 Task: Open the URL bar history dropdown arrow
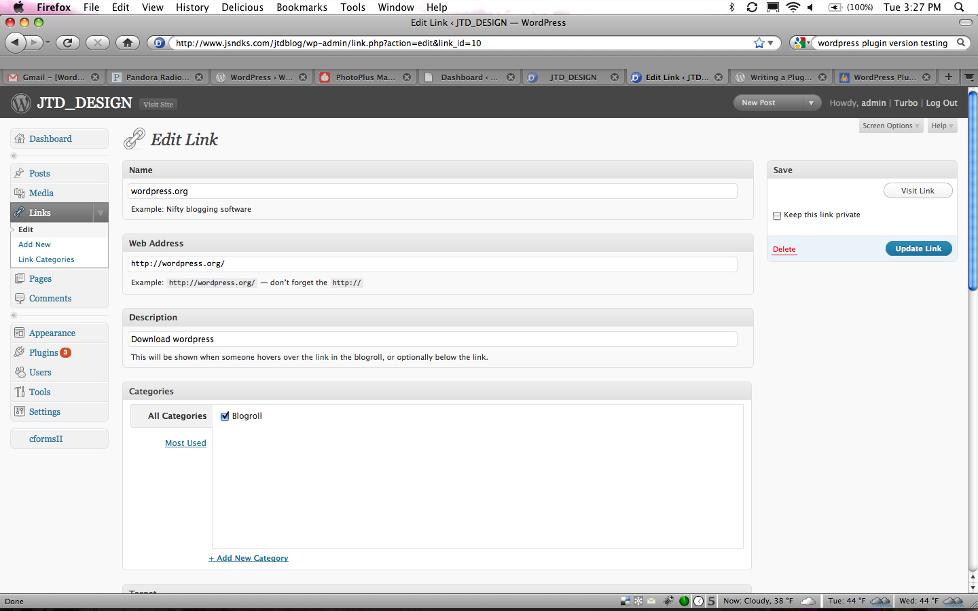coord(770,43)
